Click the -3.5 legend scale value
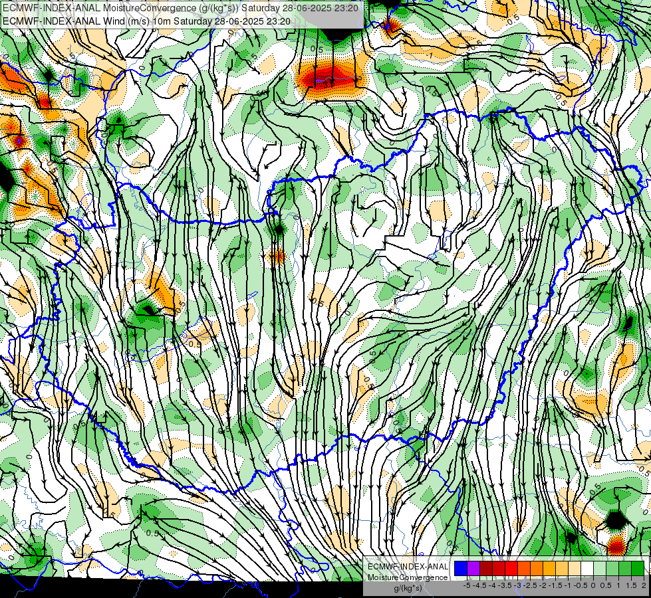The image size is (651, 598). coord(505,585)
